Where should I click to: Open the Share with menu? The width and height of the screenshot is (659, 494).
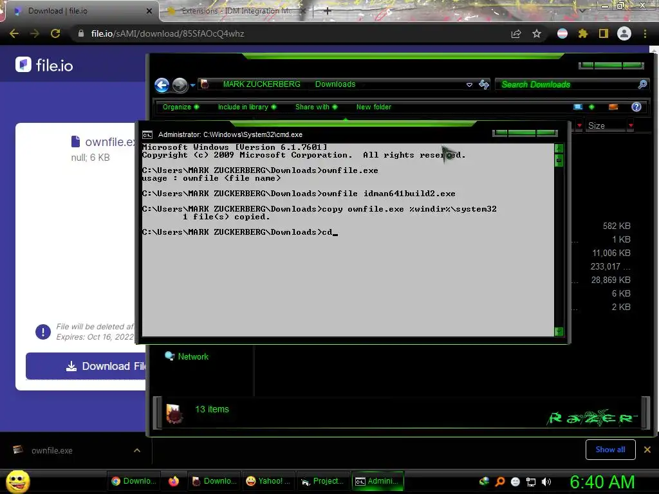tap(316, 107)
